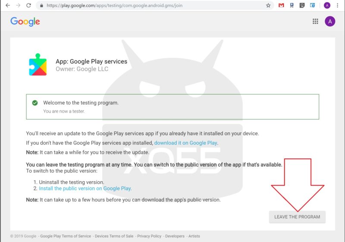The width and height of the screenshot is (345, 242).
Task: View site info via the padlock icon
Action: (41, 6)
